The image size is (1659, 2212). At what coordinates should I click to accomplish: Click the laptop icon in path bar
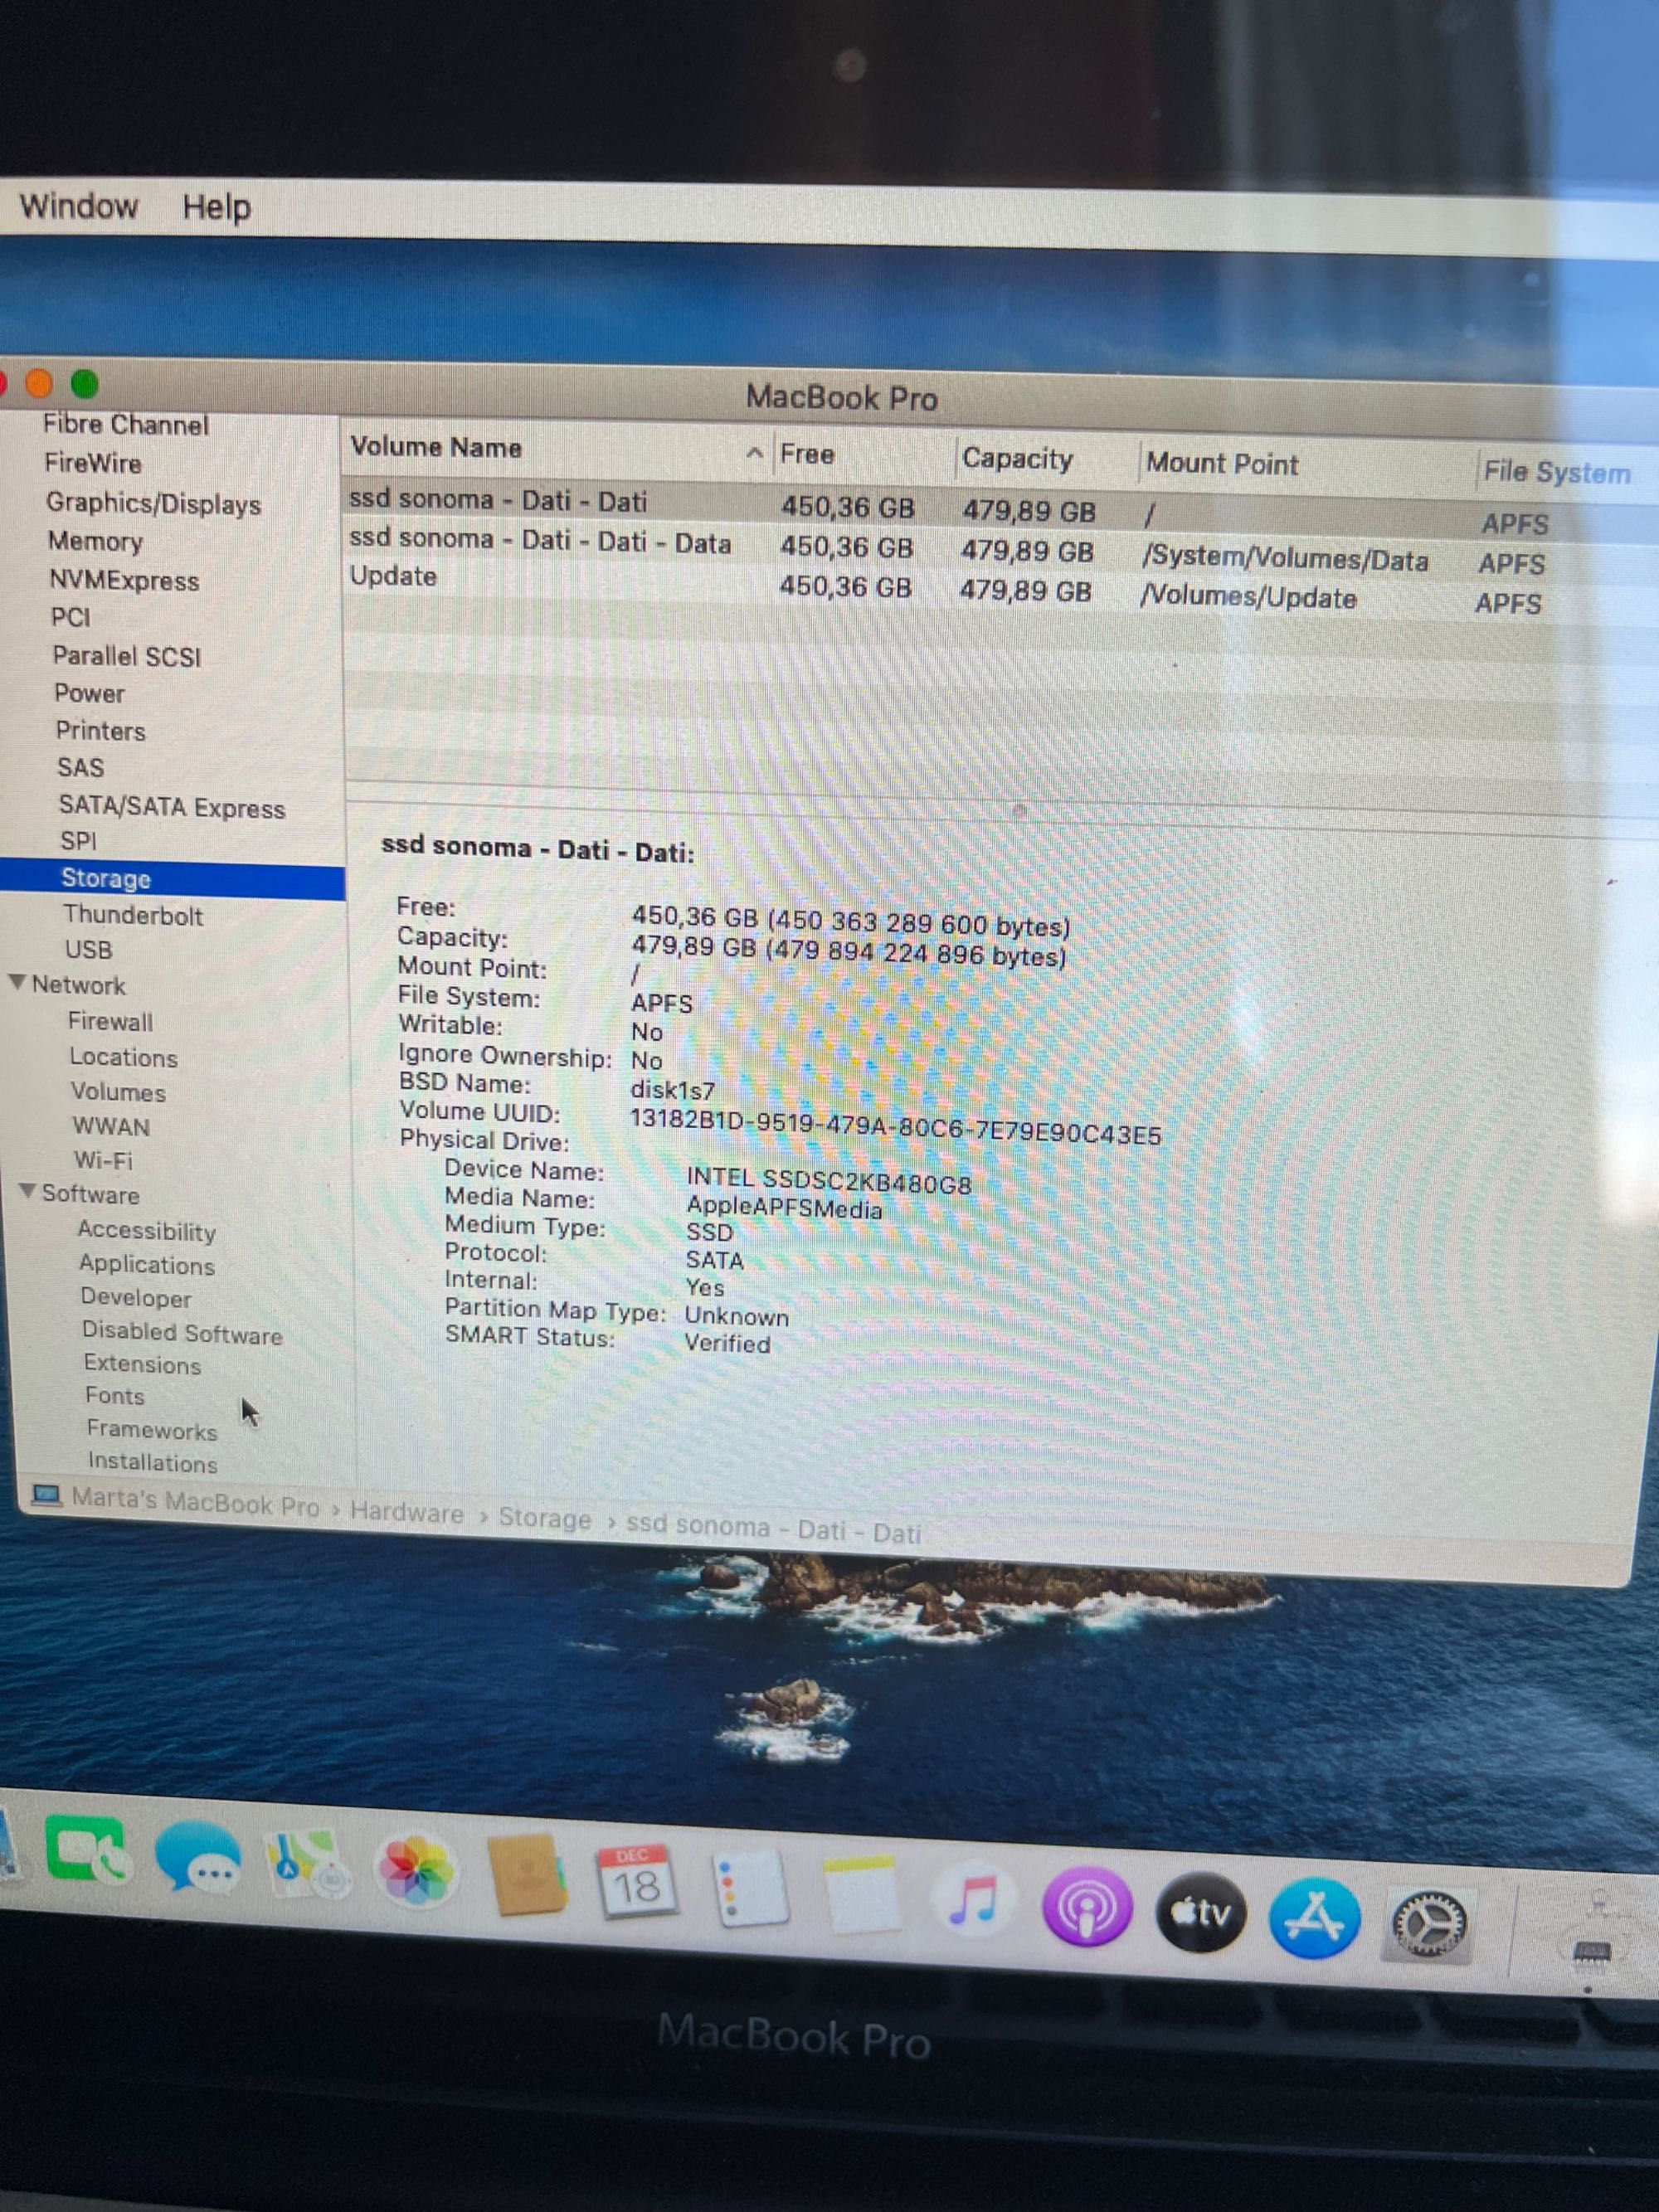point(46,1495)
